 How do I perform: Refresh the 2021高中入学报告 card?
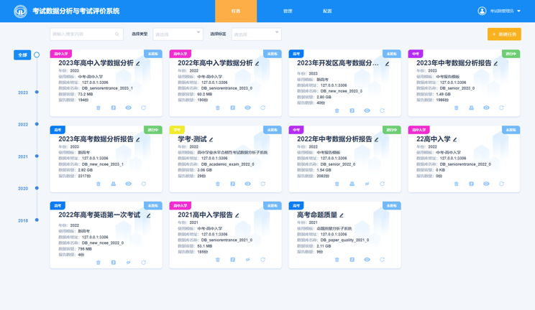262,260
